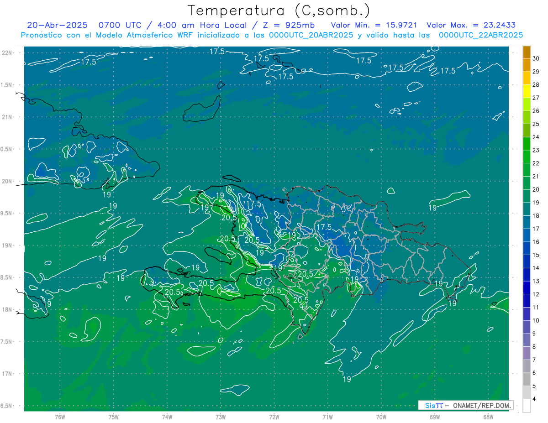Click the "27" label on the color scale

[536, 98]
